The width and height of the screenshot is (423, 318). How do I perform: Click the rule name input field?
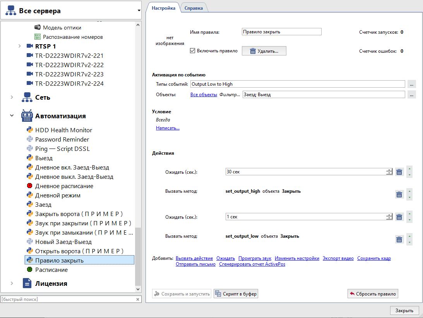(x=282, y=32)
